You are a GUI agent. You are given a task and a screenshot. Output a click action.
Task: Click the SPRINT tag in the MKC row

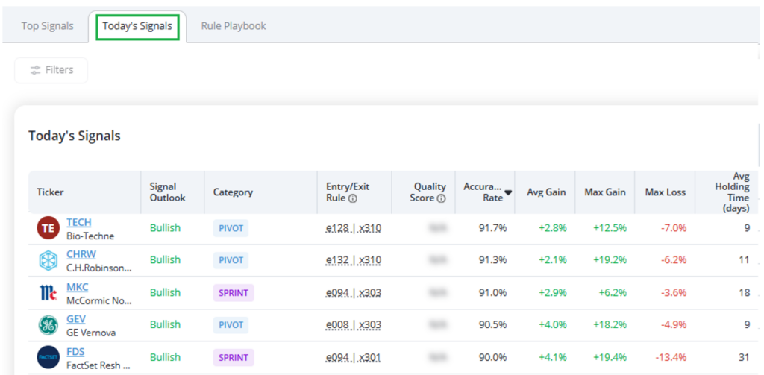click(x=233, y=293)
